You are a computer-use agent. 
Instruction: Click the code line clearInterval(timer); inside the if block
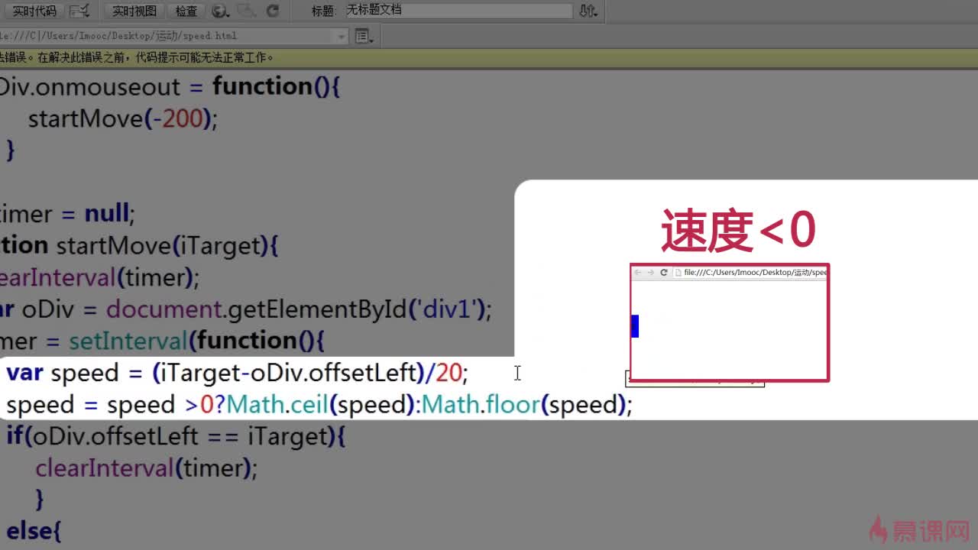[146, 467]
